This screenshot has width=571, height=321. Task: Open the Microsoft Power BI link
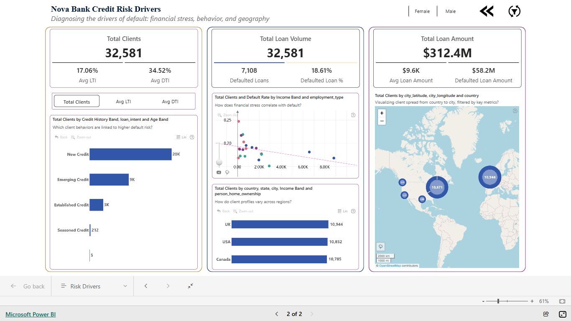(x=31, y=314)
